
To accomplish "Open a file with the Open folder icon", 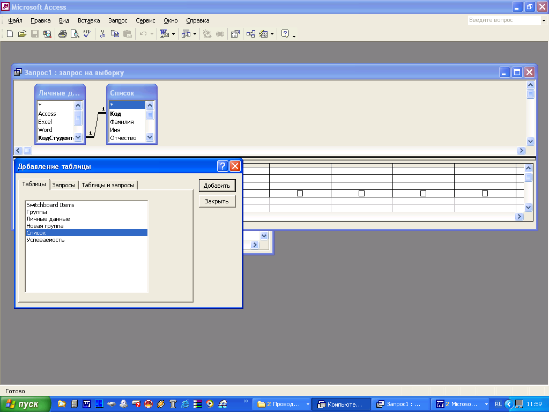I will coord(22,34).
